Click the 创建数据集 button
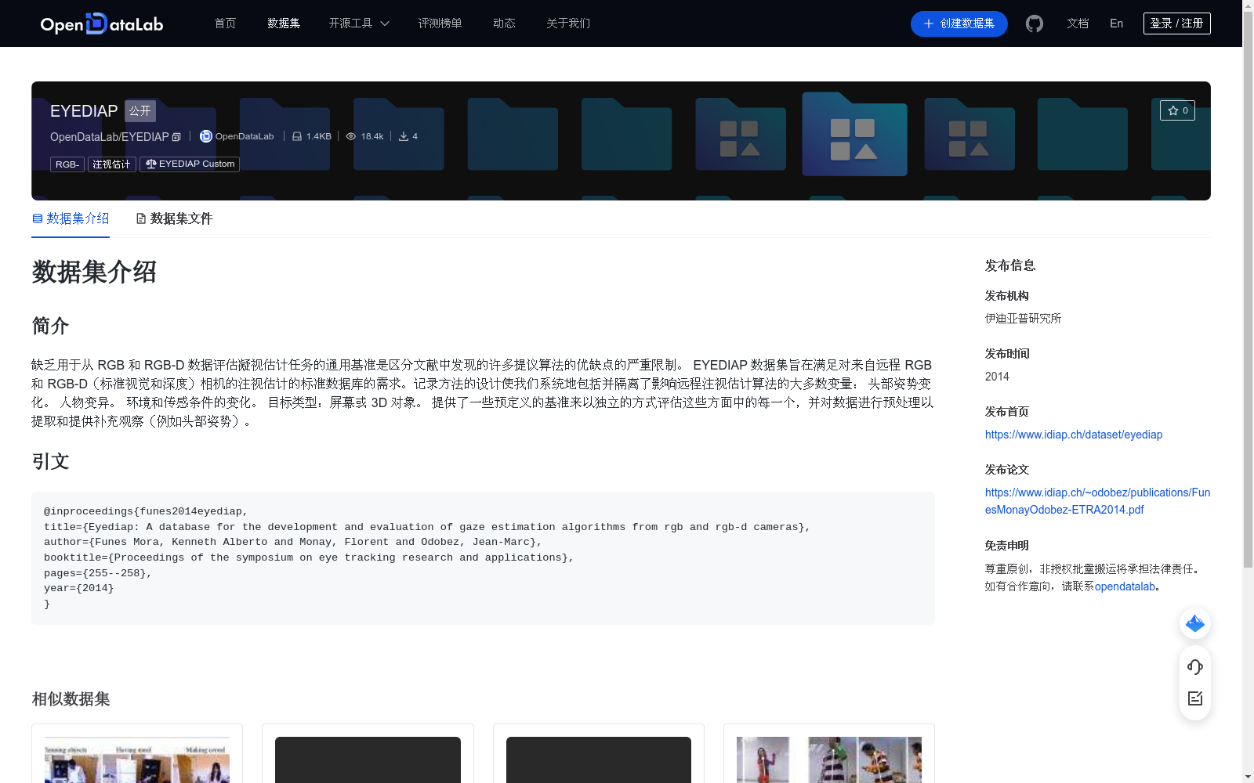The image size is (1254, 783). click(x=959, y=23)
